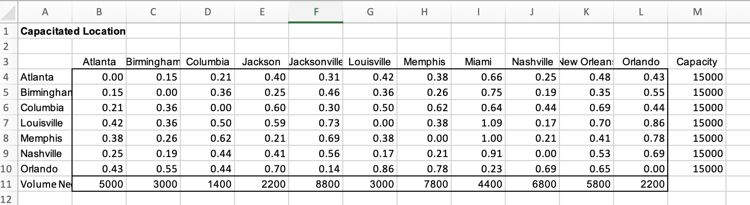Select row 4 header
The width and height of the screenshot is (750, 205).
9,78
